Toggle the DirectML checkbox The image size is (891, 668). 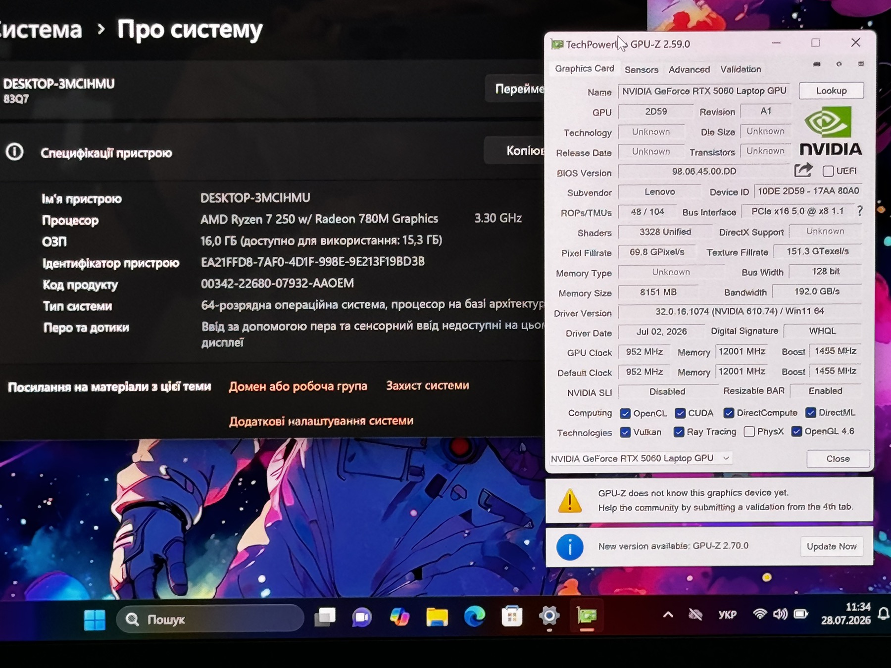(x=811, y=412)
